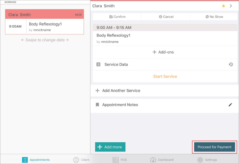Cancel the appointment
The height and width of the screenshot is (164, 239).
(x=166, y=17)
